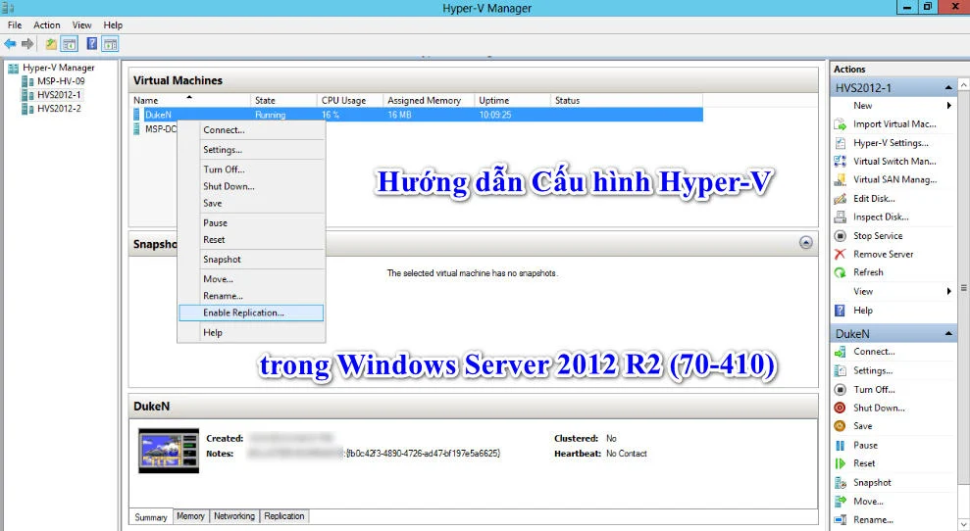This screenshot has height=531, width=970.
Task: Expand the New submenu arrow in Actions
Action: click(949, 106)
